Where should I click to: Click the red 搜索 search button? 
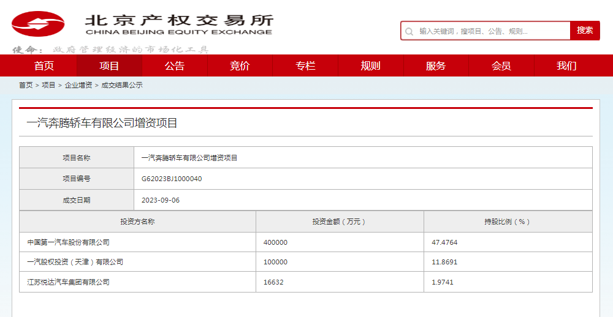(x=585, y=31)
